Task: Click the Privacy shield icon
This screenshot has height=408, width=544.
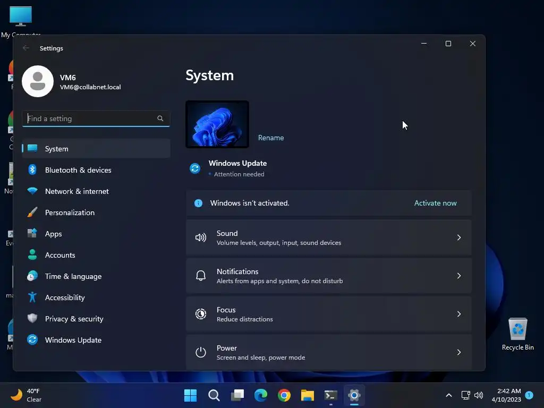Action: tap(32, 318)
